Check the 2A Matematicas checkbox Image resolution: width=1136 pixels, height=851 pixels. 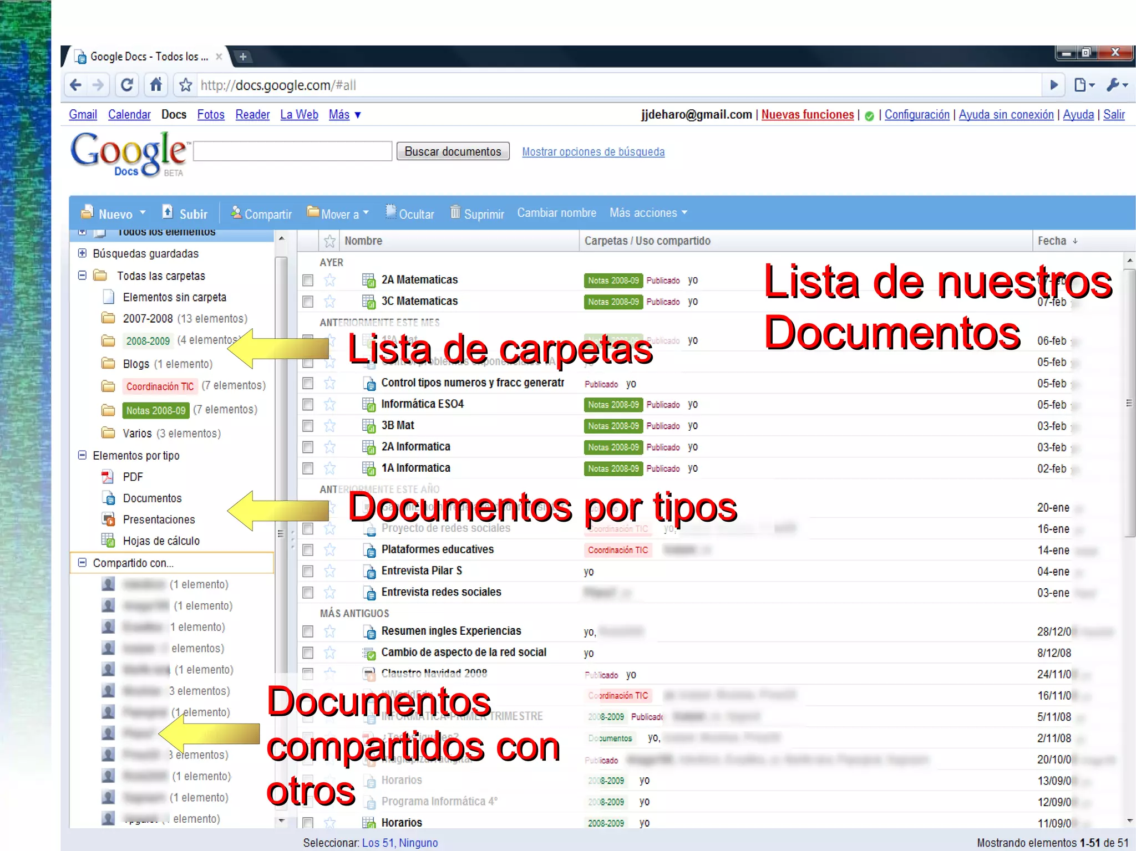click(308, 281)
